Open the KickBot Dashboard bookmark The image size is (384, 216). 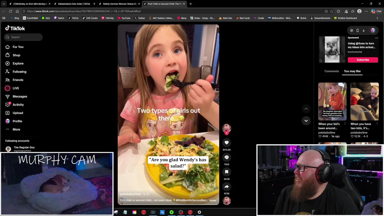(345, 18)
